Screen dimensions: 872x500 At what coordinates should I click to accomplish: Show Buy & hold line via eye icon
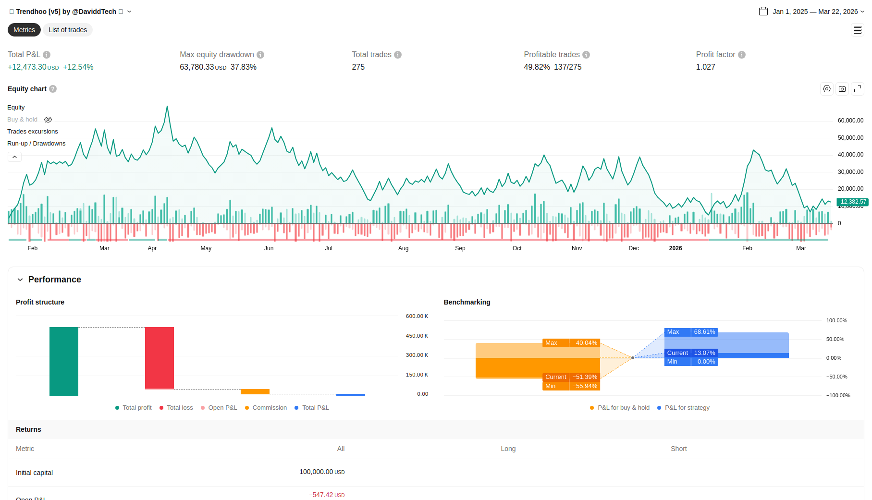click(x=48, y=120)
